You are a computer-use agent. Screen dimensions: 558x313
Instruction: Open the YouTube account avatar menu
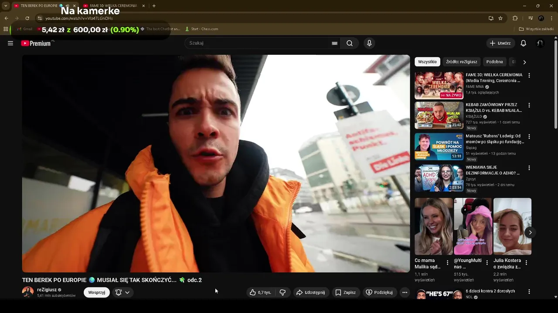[540, 43]
